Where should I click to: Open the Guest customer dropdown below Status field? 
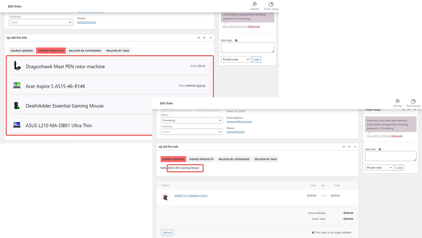pyautogui.click(x=192, y=132)
